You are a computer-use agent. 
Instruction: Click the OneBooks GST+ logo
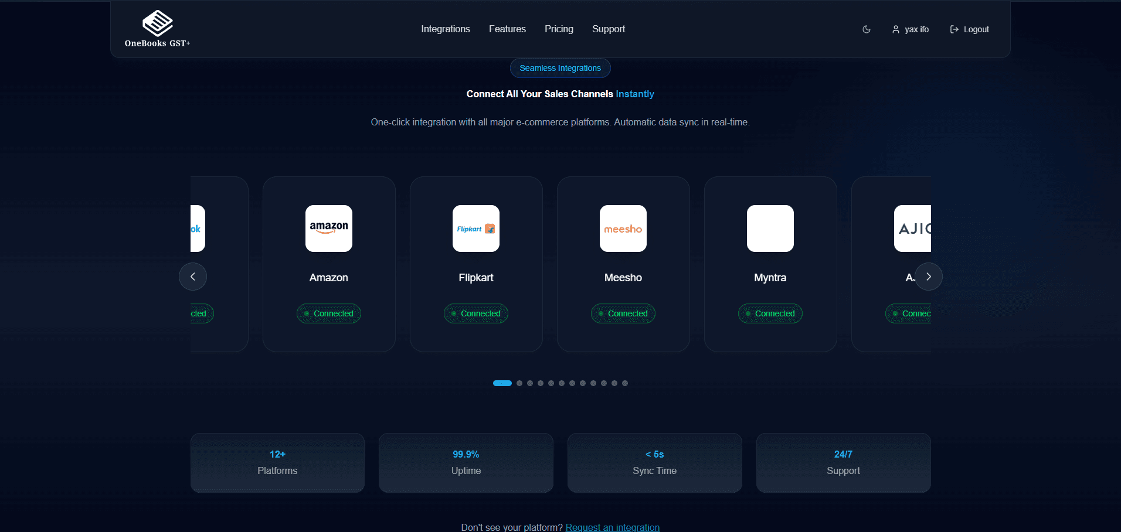157,29
